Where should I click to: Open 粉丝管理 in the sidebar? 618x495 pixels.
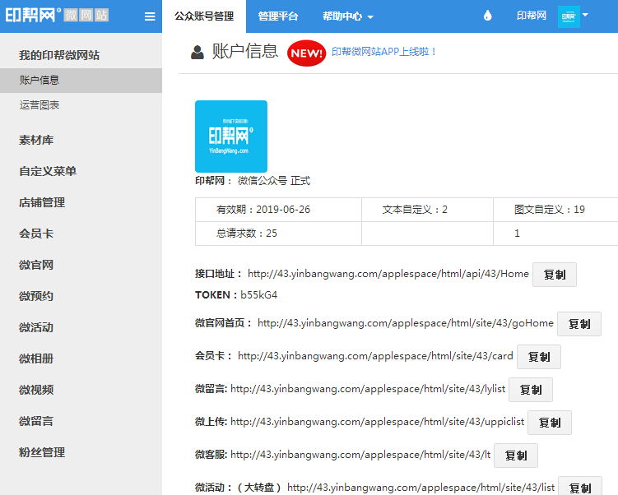[x=42, y=452]
